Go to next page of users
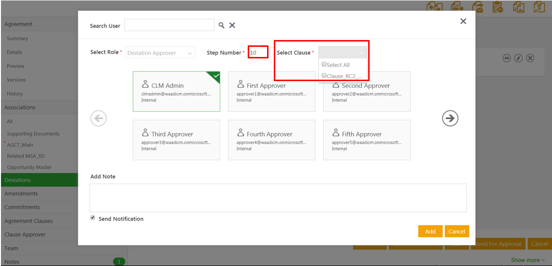 tap(450, 118)
